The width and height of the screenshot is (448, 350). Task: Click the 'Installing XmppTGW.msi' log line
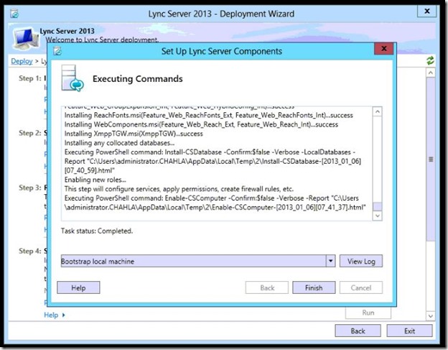click(x=134, y=134)
